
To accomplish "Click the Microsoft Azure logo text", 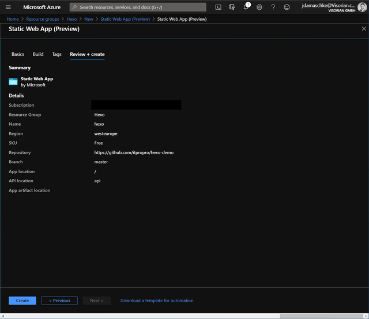I will [x=42, y=7].
